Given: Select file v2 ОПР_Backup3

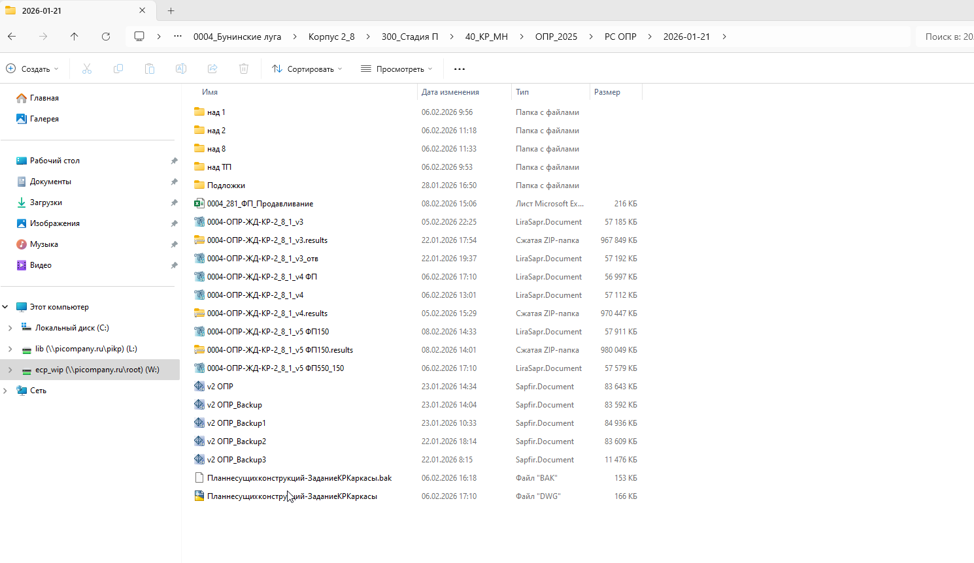Looking at the screenshot, I should pos(237,460).
